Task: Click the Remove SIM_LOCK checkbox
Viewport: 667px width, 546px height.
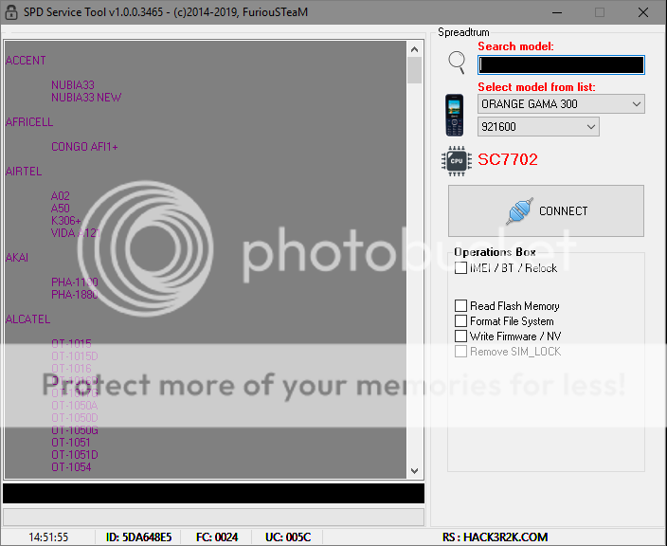Action: coord(460,352)
